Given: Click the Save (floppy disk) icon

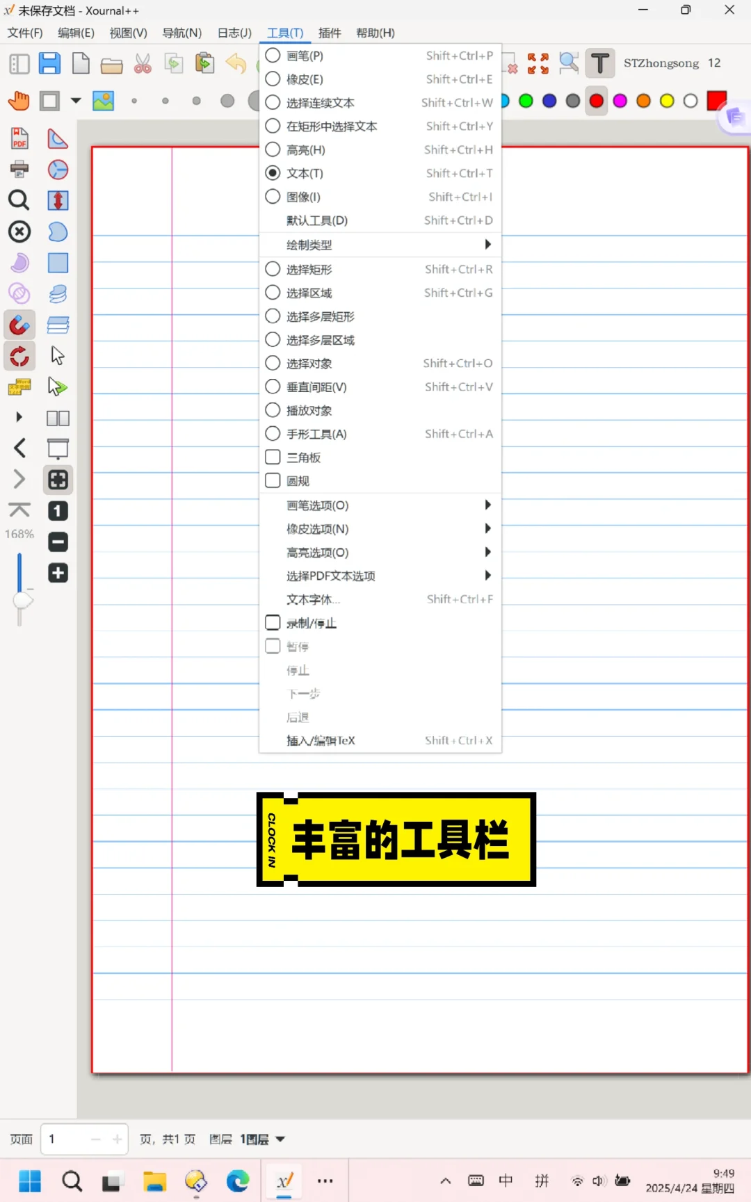Looking at the screenshot, I should pyautogui.click(x=49, y=63).
